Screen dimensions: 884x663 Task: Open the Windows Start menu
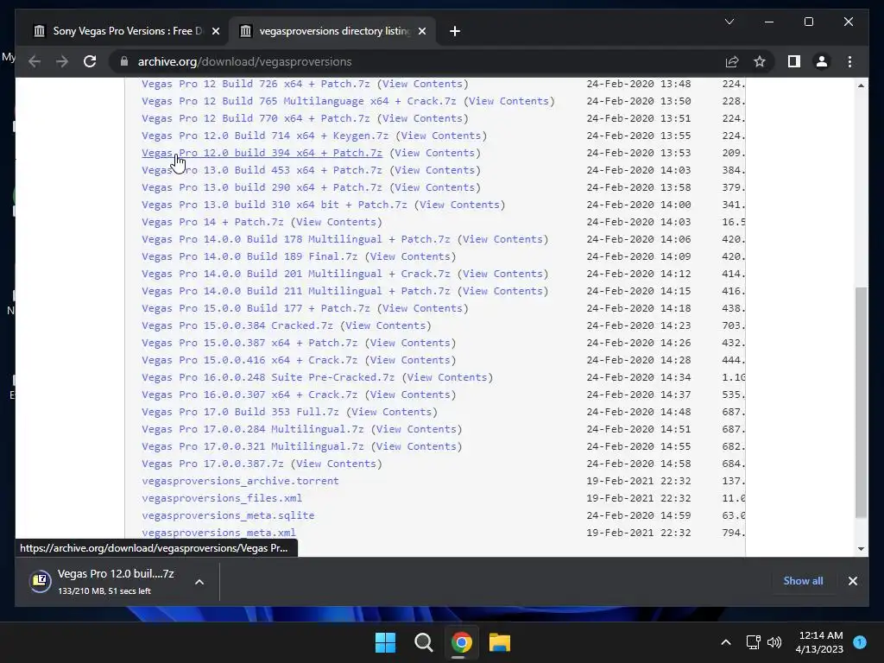pyautogui.click(x=386, y=642)
